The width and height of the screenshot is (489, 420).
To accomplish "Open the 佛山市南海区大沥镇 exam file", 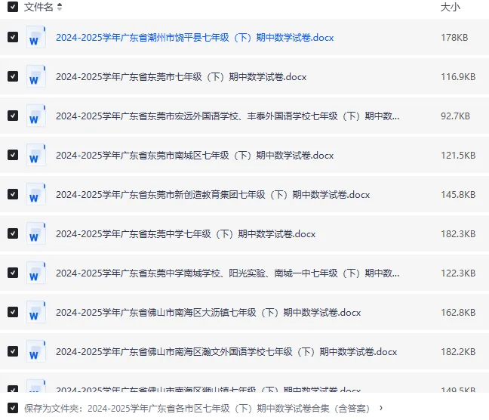I will 208,313.
